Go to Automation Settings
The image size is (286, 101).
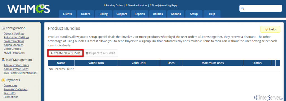(x=16, y=37)
